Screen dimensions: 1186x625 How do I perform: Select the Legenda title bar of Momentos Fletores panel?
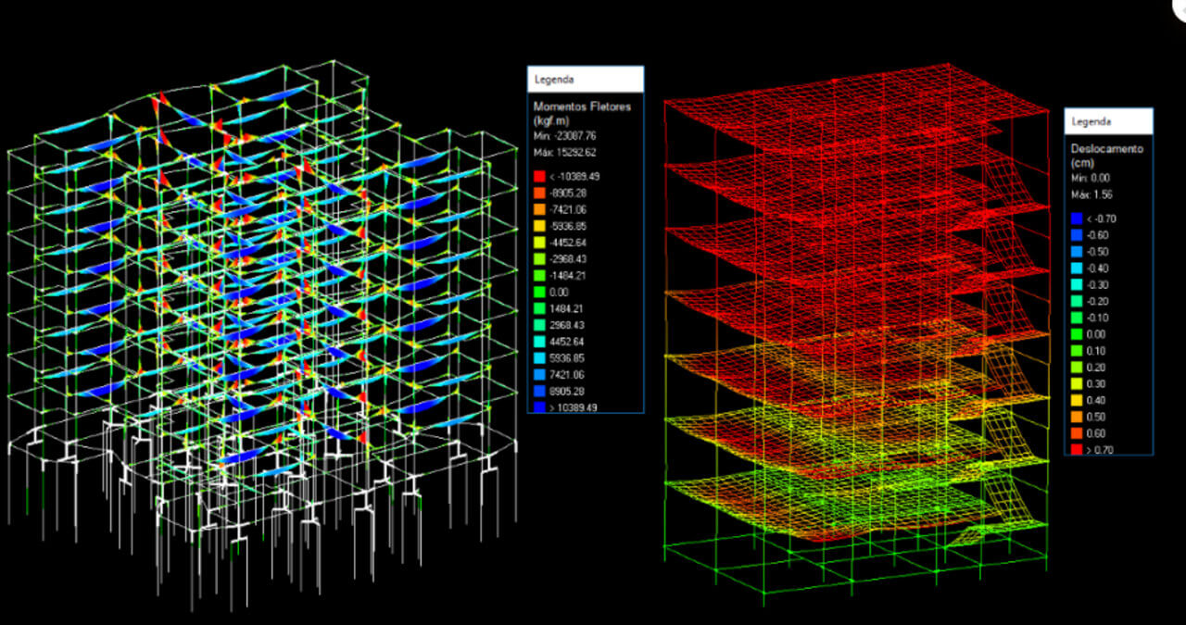(x=586, y=79)
